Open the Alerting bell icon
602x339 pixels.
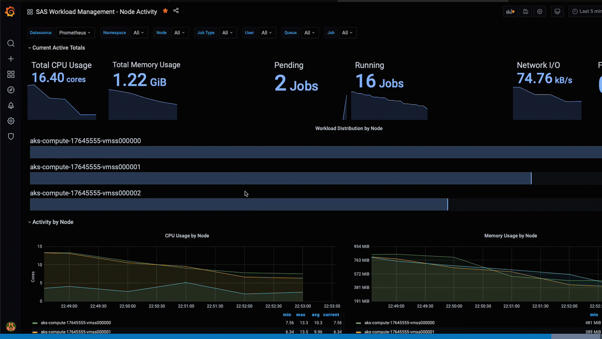click(x=11, y=105)
